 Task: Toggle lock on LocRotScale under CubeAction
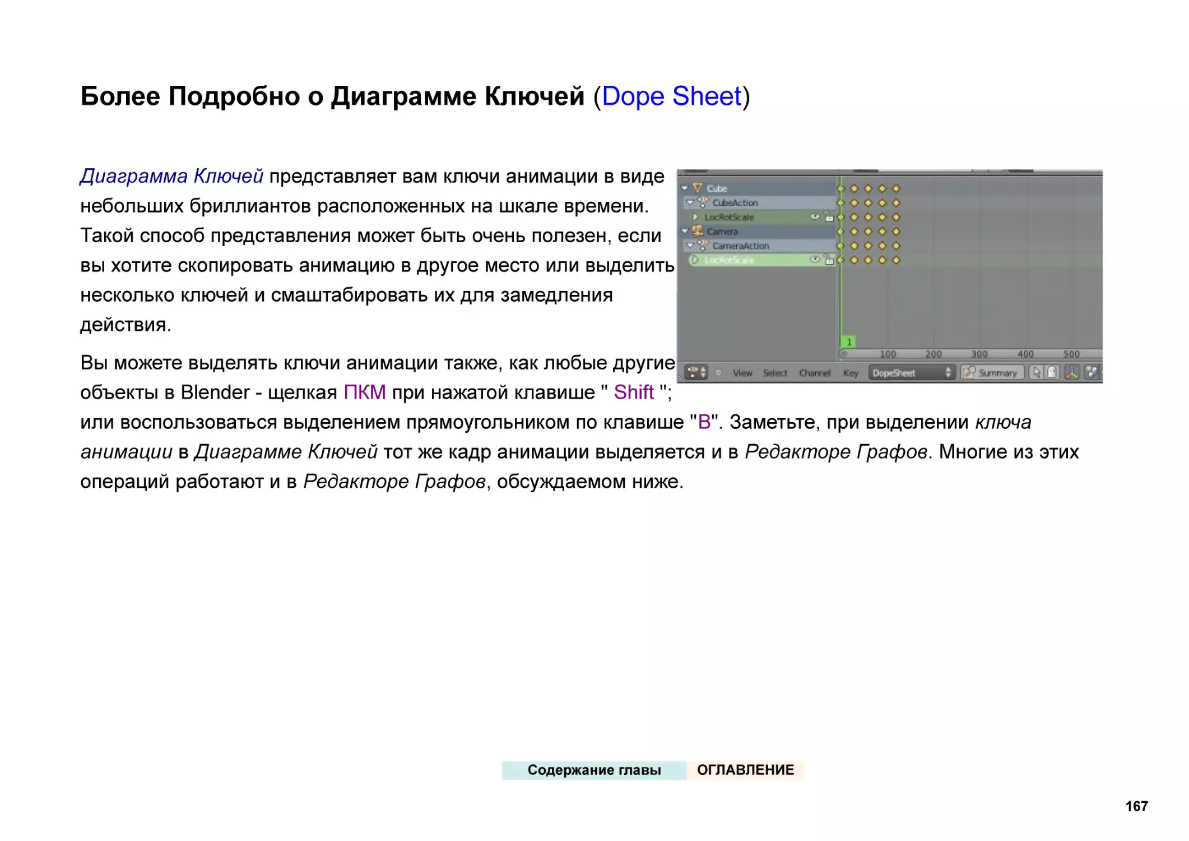coord(828,216)
